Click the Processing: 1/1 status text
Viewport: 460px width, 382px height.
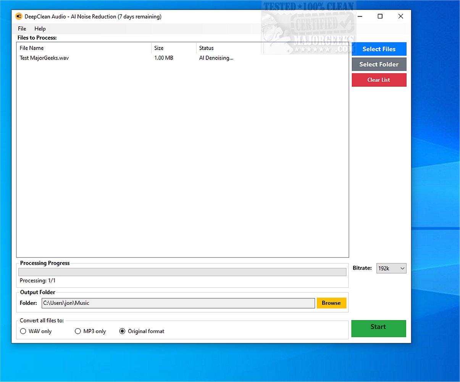(x=38, y=280)
